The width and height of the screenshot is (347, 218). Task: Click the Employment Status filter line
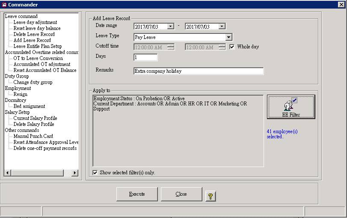[139, 99]
